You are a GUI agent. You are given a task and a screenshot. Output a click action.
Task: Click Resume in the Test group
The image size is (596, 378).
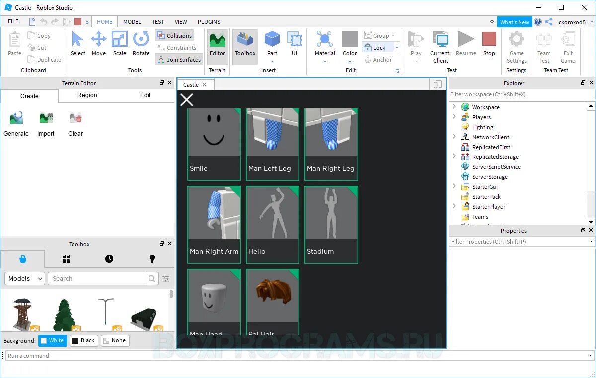pos(466,44)
